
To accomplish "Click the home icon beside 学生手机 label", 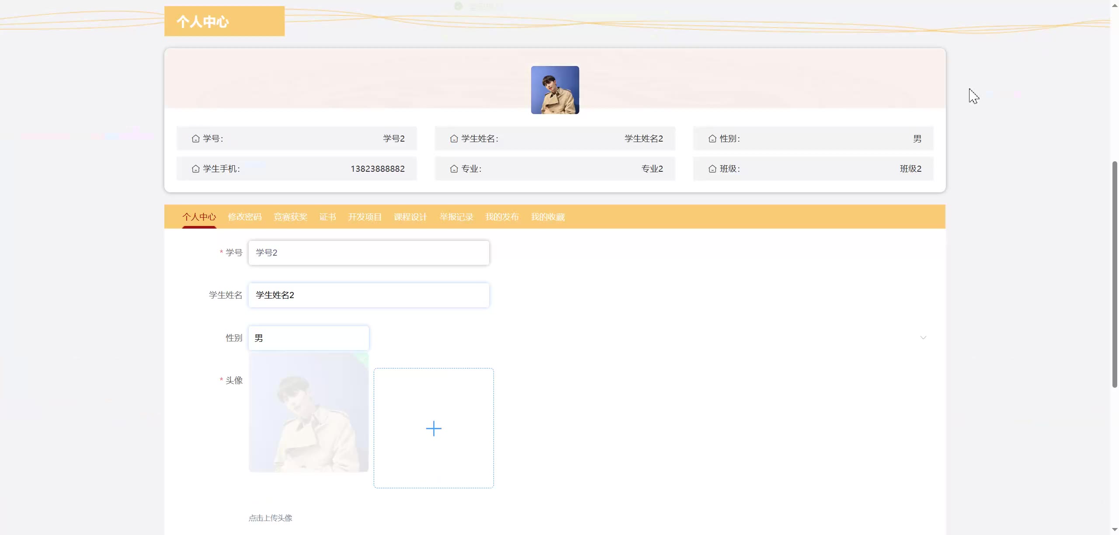I will coord(195,169).
